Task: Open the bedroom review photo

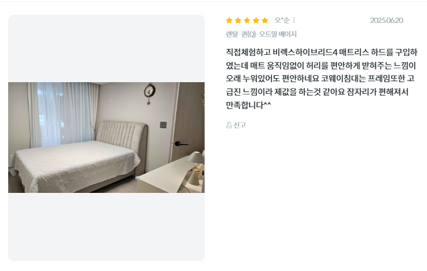Action: coord(107,138)
